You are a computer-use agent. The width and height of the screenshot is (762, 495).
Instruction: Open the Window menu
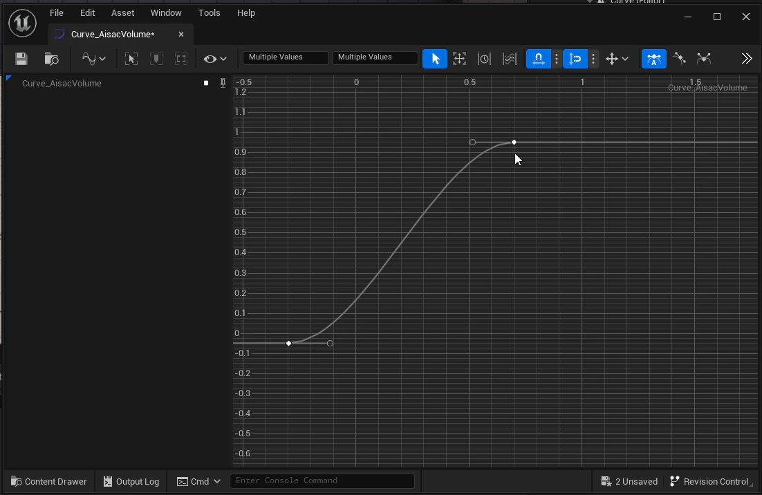(166, 13)
